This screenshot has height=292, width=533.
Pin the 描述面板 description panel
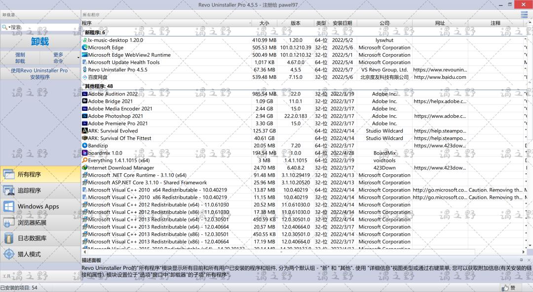click(522, 260)
